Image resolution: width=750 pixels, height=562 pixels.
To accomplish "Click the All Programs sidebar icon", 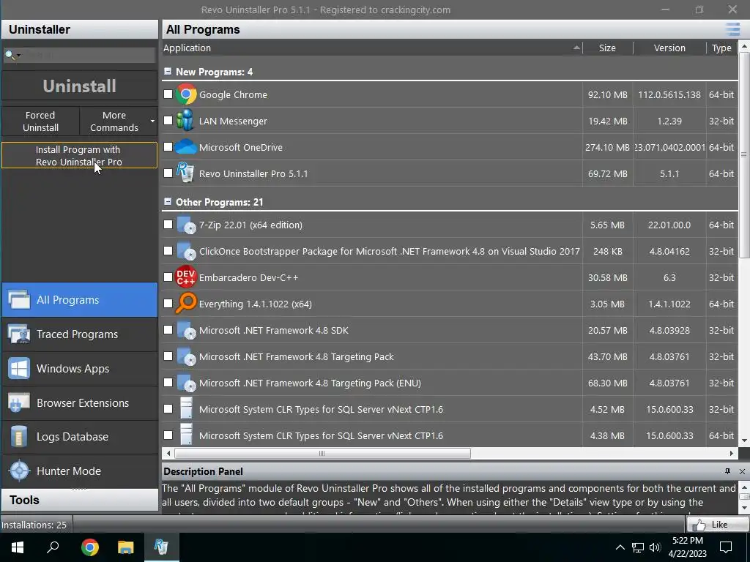I will (19, 299).
